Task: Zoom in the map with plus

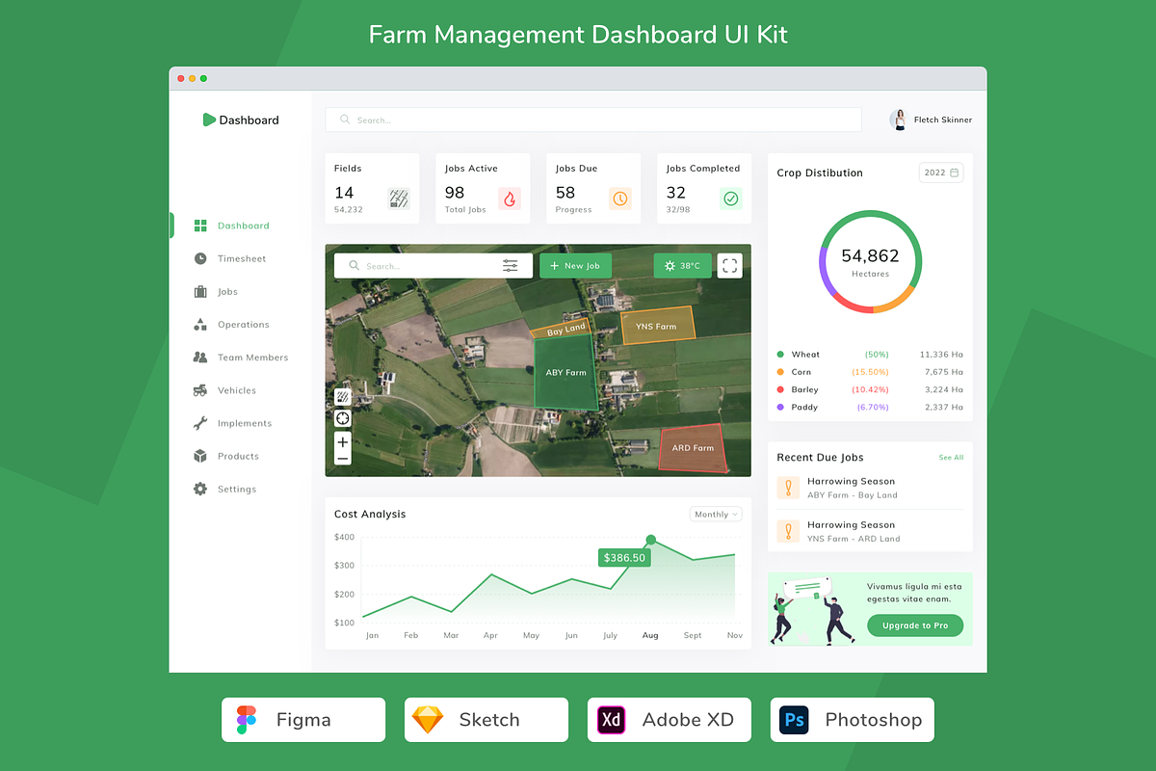Action: pos(343,441)
